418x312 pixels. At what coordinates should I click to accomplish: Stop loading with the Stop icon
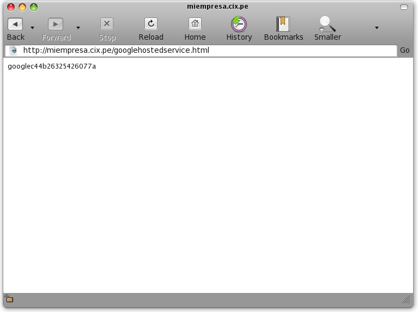tap(107, 24)
